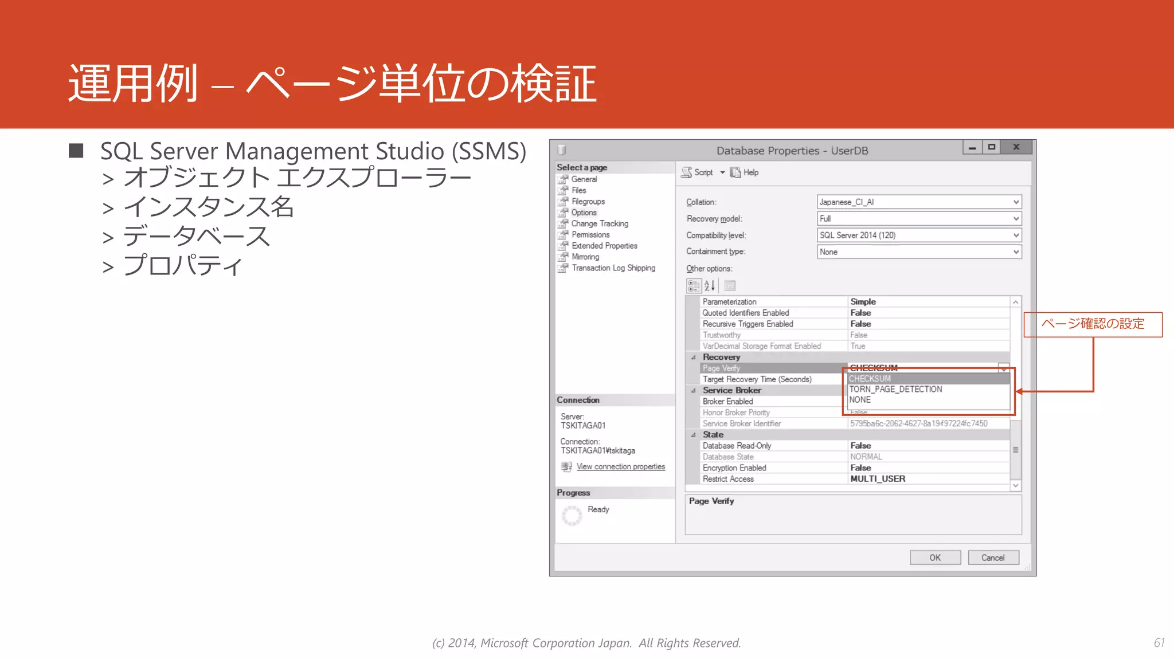Choose NONE in Page Verify list
1174x660 pixels.
click(860, 400)
